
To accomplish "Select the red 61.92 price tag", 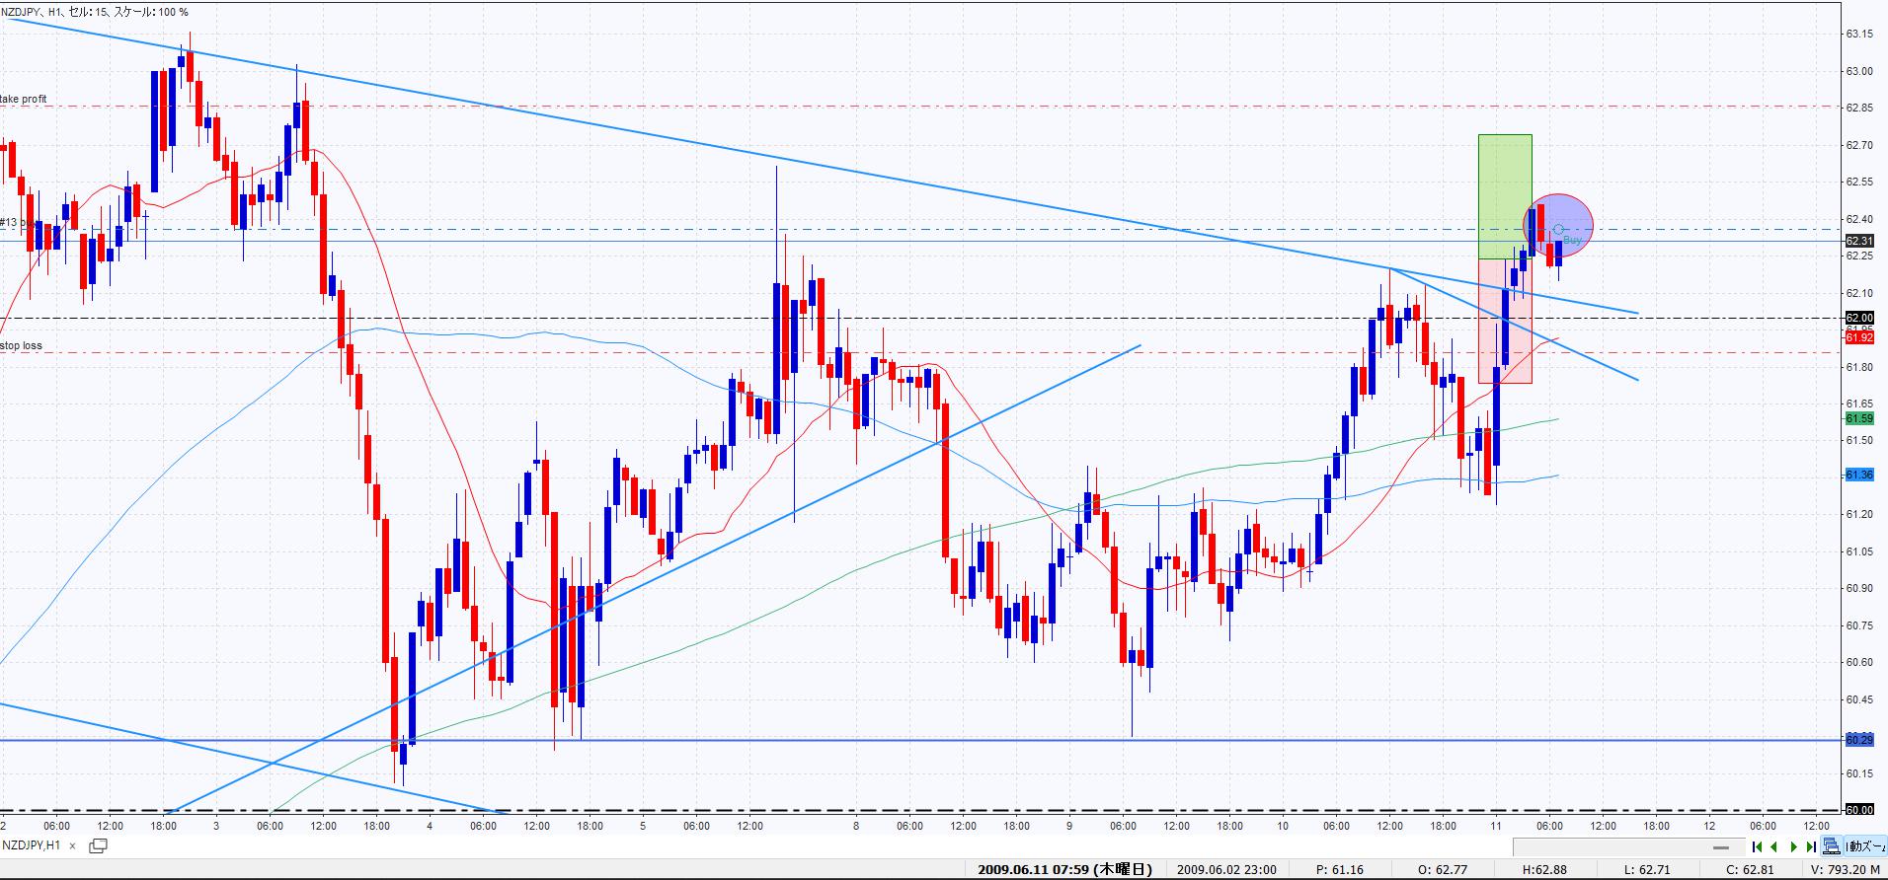I will click(x=1858, y=337).
